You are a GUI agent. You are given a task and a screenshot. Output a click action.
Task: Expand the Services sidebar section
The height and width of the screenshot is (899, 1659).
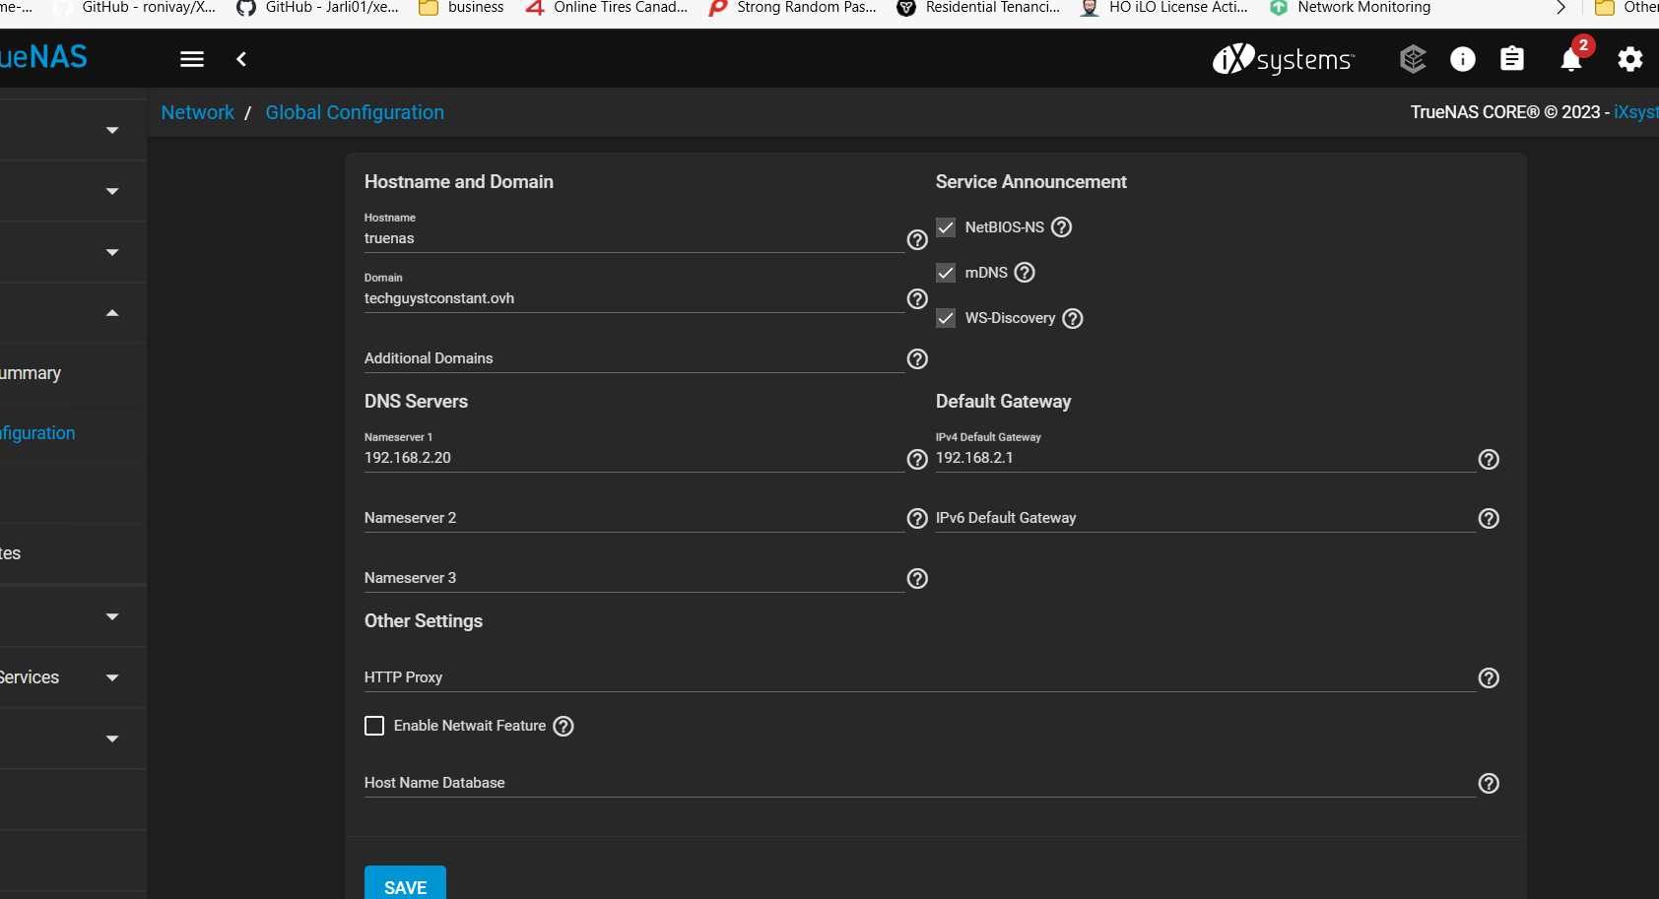click(112, 677)
